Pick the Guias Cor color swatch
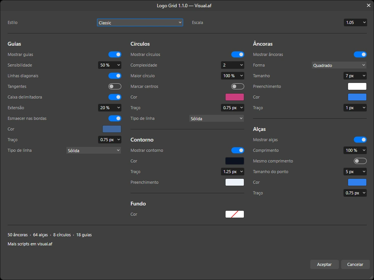This screenshot has height=280, width=374. click(112, 129)
